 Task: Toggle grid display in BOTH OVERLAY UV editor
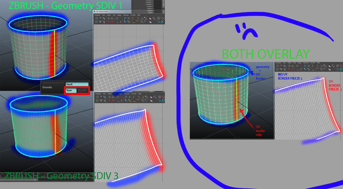(x=338, y=66)
